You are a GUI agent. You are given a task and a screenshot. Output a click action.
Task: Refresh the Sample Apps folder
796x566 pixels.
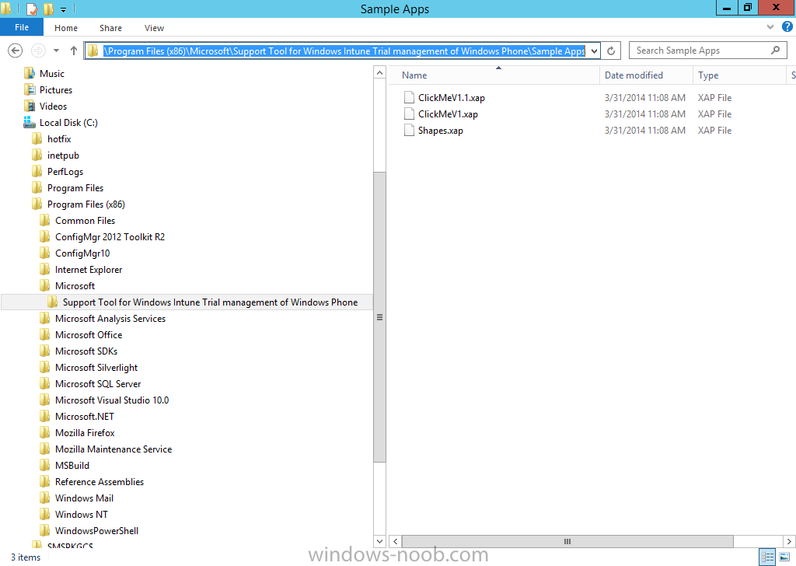(611, 51)
